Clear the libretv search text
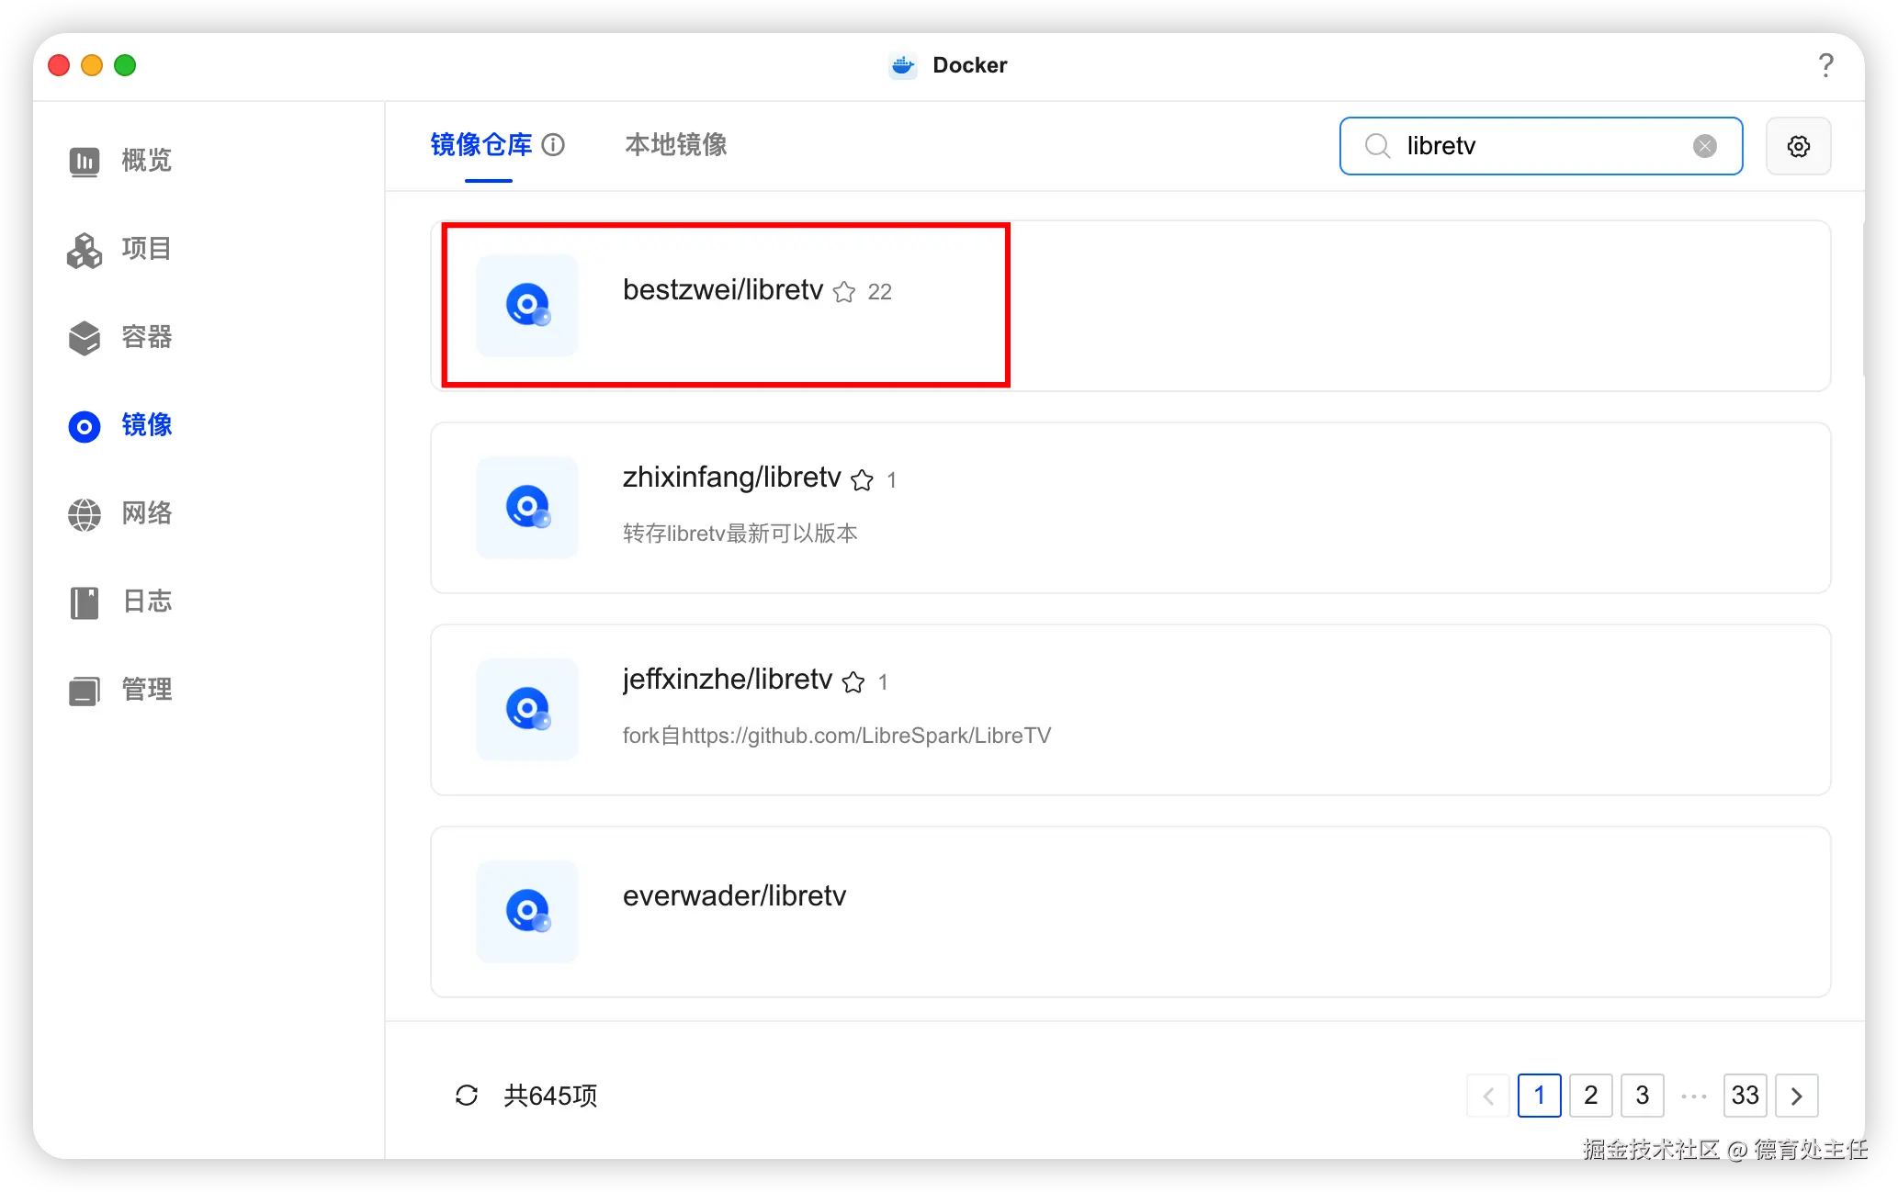Image resolution: width=1898 pixels, height=1192 pixels. click(x=1704, y=146)
